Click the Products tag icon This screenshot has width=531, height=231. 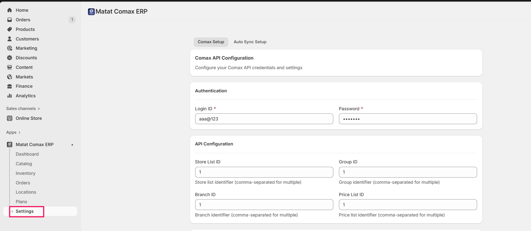10,29
